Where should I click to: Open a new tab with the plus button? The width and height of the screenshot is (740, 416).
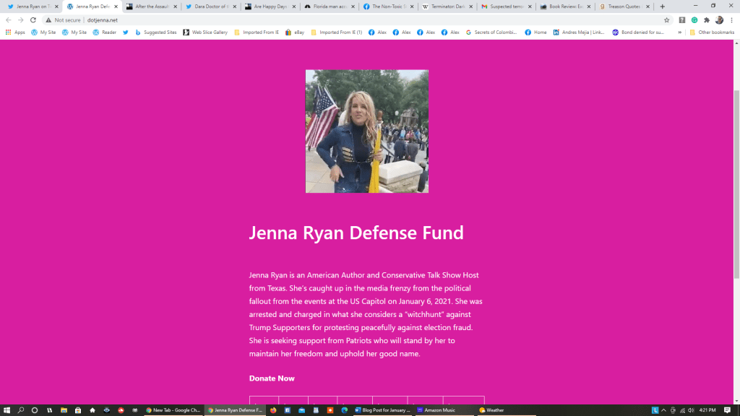click(662, 6)
